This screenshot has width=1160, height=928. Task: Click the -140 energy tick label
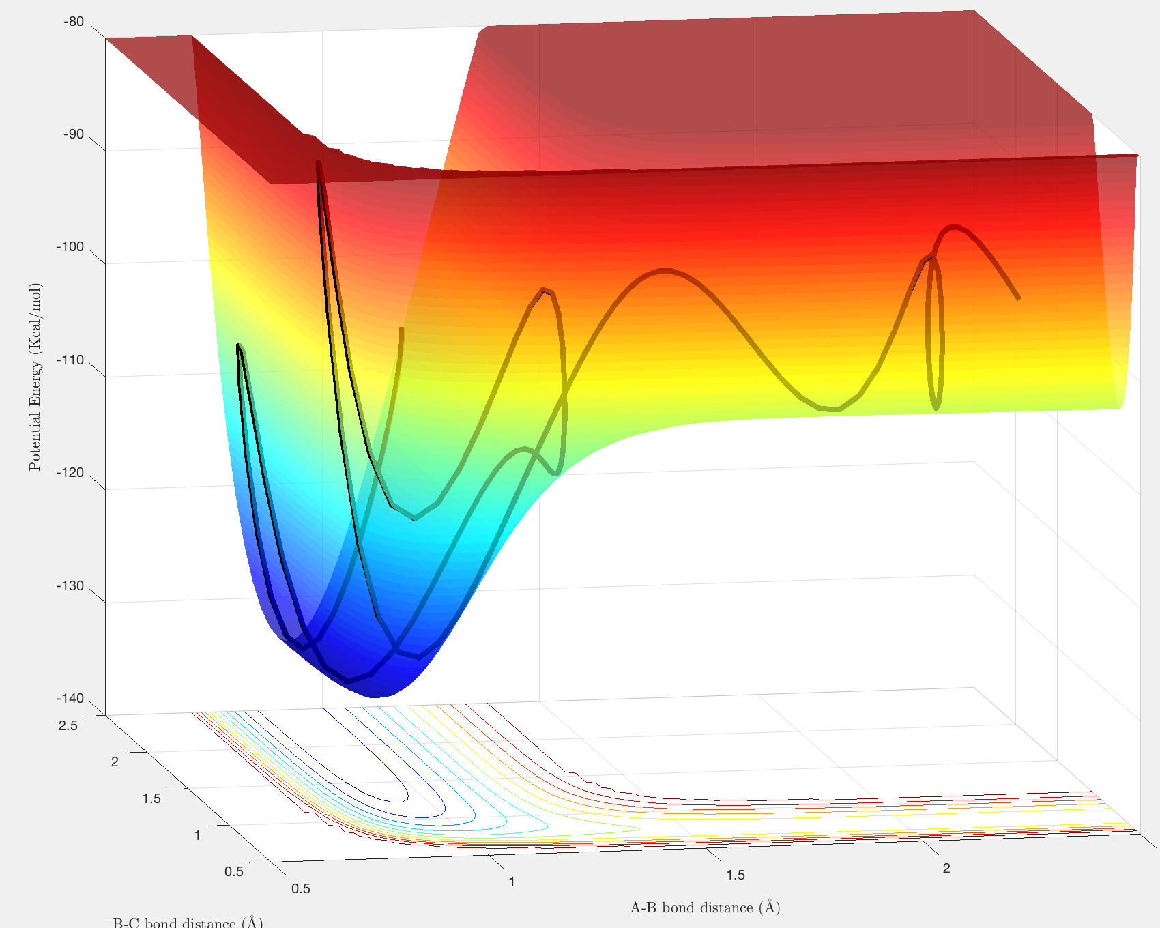pyautogui.click(x=70, y=699)
